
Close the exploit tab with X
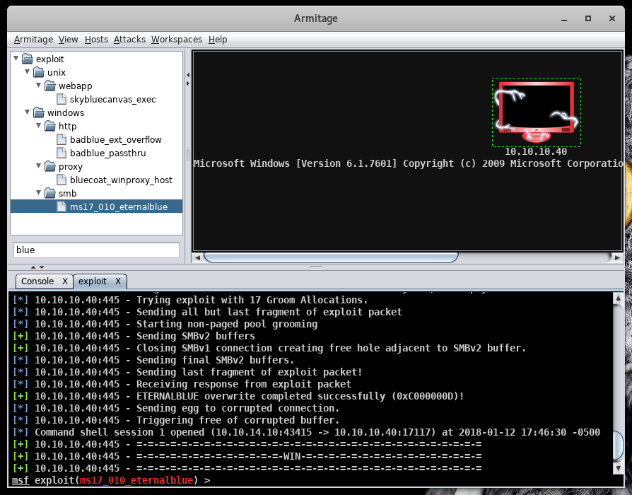click(118, 281)
